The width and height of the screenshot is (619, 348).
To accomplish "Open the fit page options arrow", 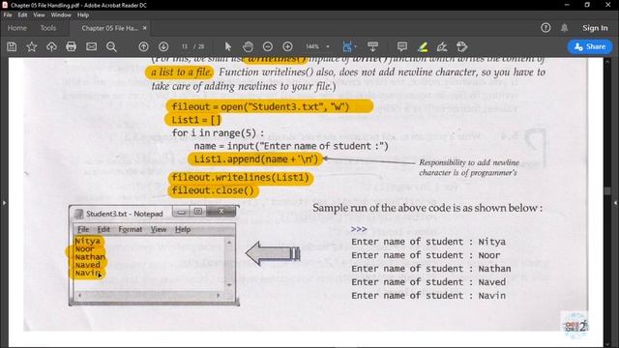I will pos(356,46).
